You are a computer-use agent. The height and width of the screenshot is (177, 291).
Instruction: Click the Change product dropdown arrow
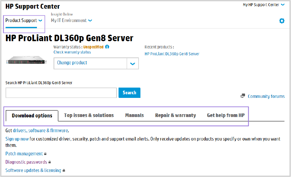point(133,64)
